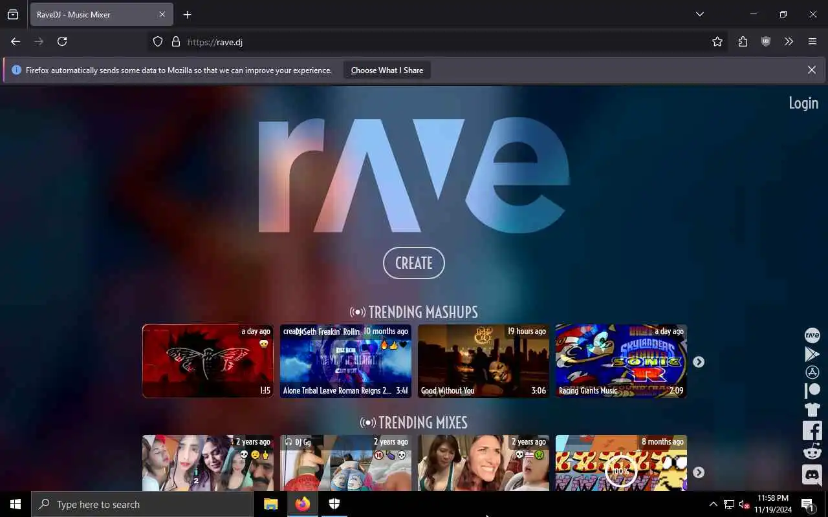The width and height of the screenshot is (828, 517).
Task: Open the TRENDING MASHUPS heading
Action: [x=414, y=312]
